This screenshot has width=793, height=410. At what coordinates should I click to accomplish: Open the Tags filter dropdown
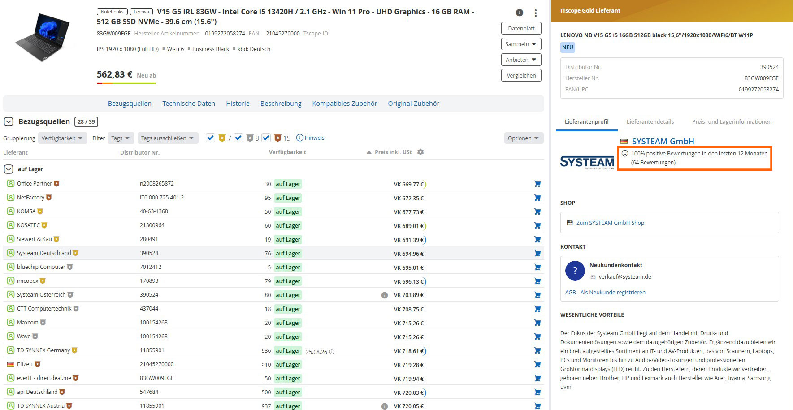pyautogui.click(x=120, y=138)
